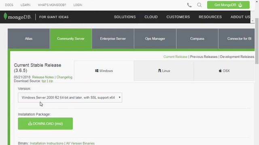This screenshot has height=145, width=259.
Task: Click the Current Release link
Action: click(175, 57)
